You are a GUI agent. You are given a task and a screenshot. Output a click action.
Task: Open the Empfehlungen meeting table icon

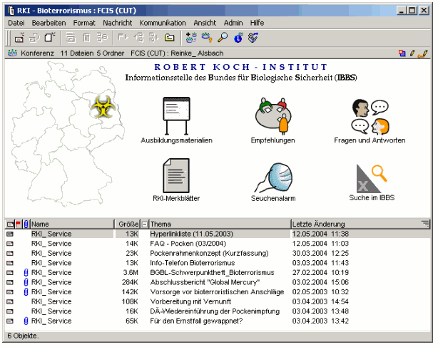pyautogui.click(x=273, y=115)
